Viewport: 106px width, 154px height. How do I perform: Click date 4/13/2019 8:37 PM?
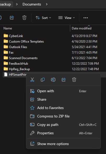click(85, 36)
